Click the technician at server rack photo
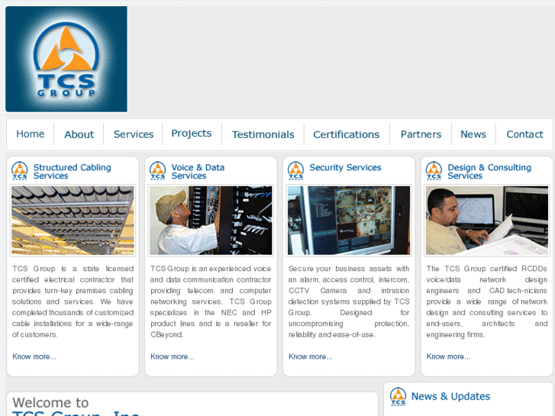This screenshot has width=555, height=416. (211, 221)
